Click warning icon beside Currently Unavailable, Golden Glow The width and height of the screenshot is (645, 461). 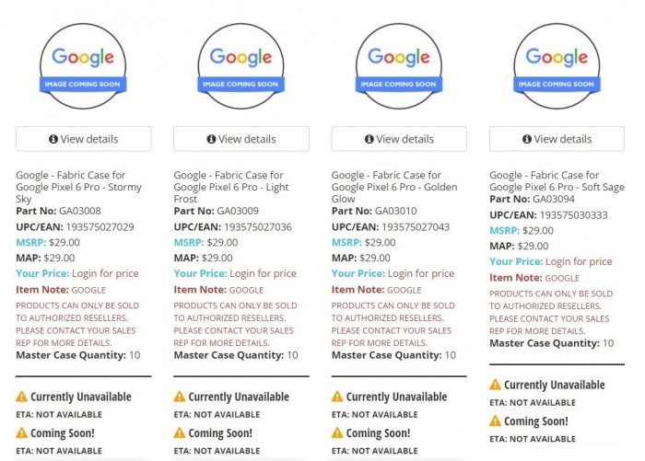(337, 397)
